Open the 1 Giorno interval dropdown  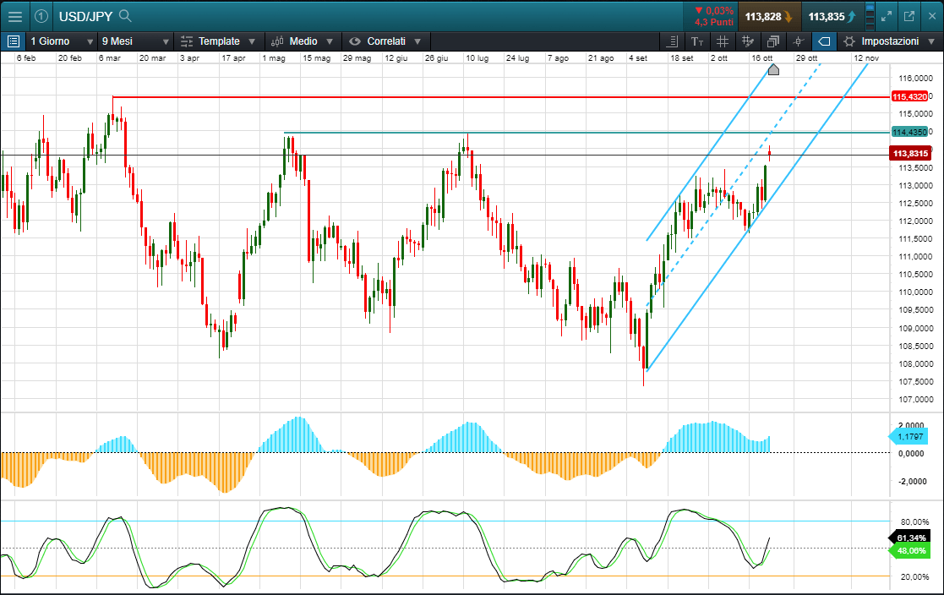pos(62,41)
